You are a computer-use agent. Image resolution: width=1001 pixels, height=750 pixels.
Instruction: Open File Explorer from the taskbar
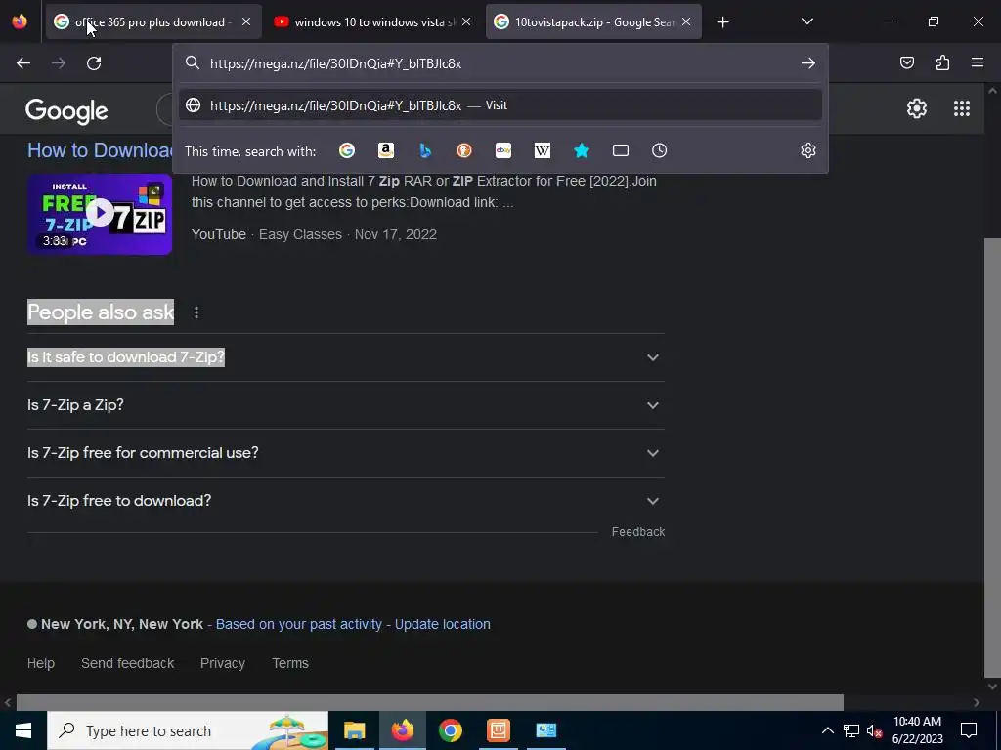[354, 730]
